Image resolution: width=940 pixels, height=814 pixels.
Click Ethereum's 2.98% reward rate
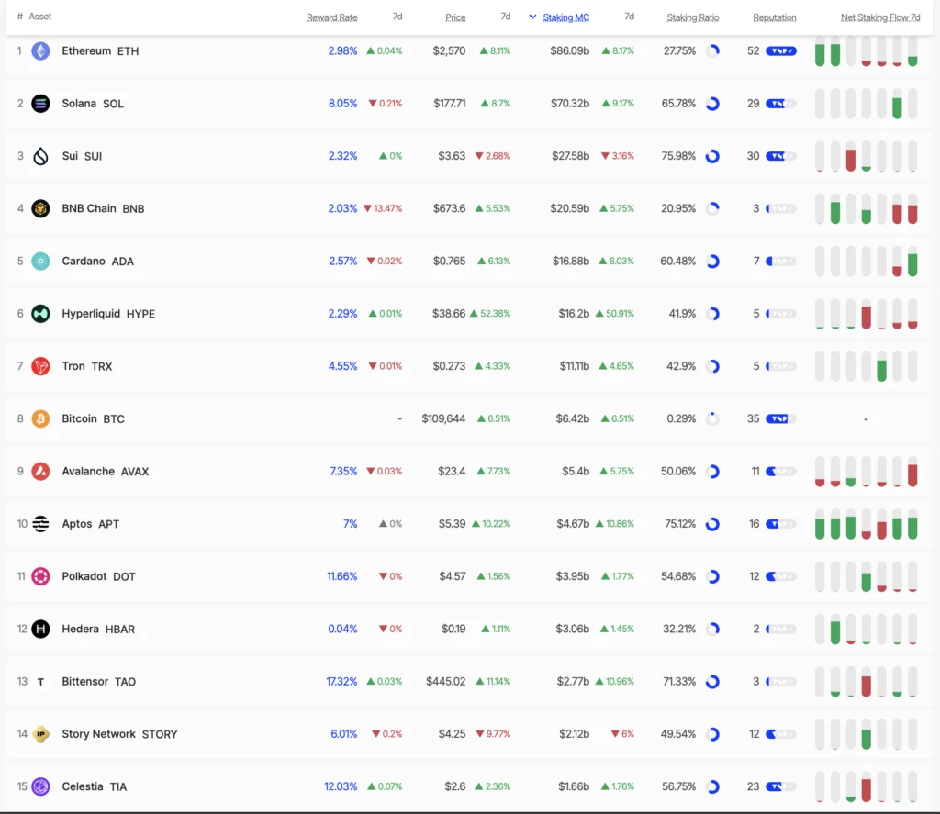(x=342, y=51)
